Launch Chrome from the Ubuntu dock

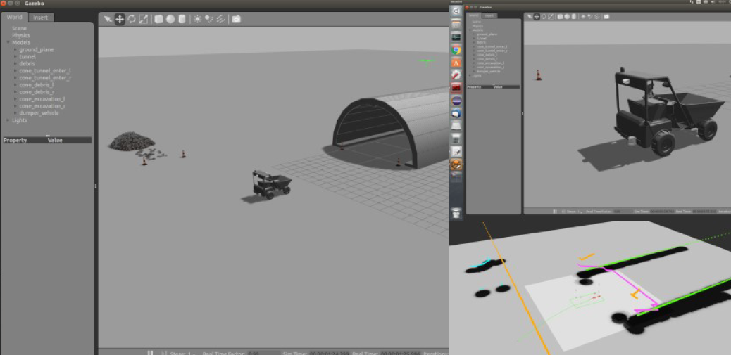[x=456, y=50]
